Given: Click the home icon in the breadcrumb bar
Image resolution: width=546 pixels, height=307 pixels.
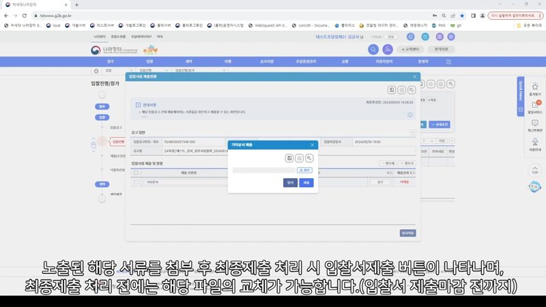Looking at the screenshot, I should 96,71.
